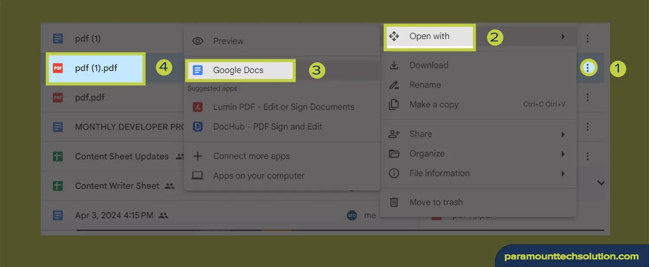Expand the File information submenu arrow
Screen dimensions: 649x267
pos(563,174)
